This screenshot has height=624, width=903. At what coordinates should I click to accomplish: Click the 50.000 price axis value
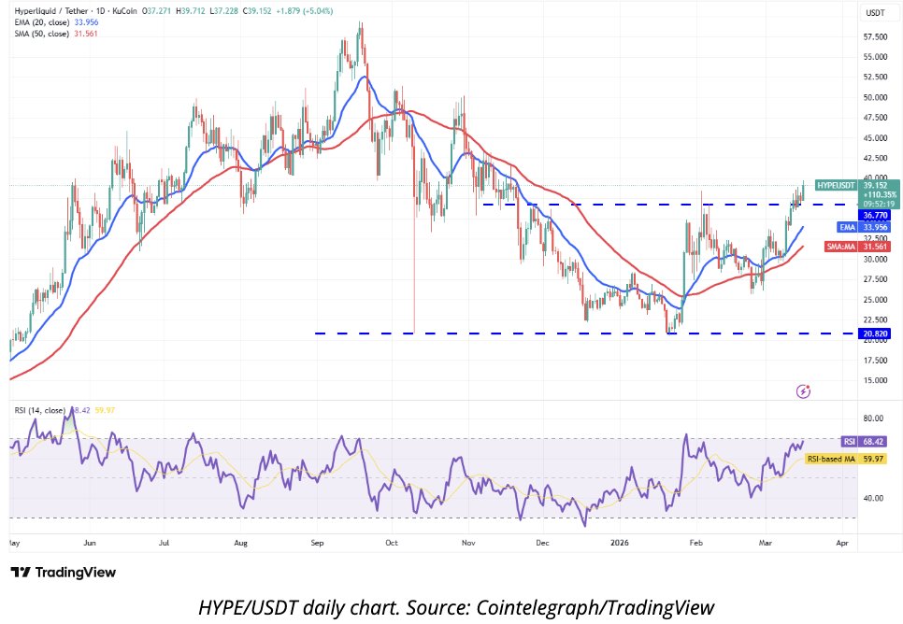point(875,97)
